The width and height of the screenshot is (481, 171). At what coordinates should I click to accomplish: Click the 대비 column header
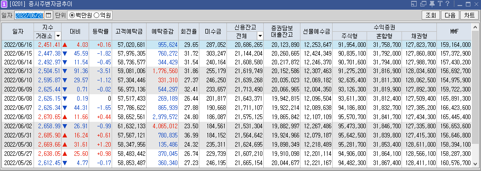pyautogui.click(x=75, y=32)
